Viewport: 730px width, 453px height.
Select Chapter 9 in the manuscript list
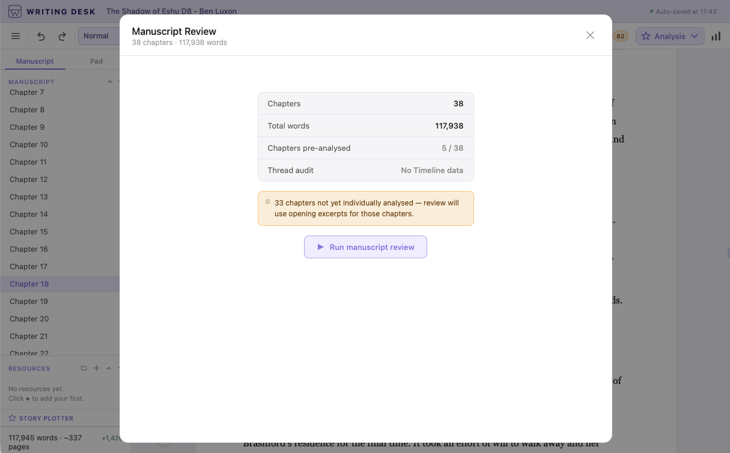60,127
